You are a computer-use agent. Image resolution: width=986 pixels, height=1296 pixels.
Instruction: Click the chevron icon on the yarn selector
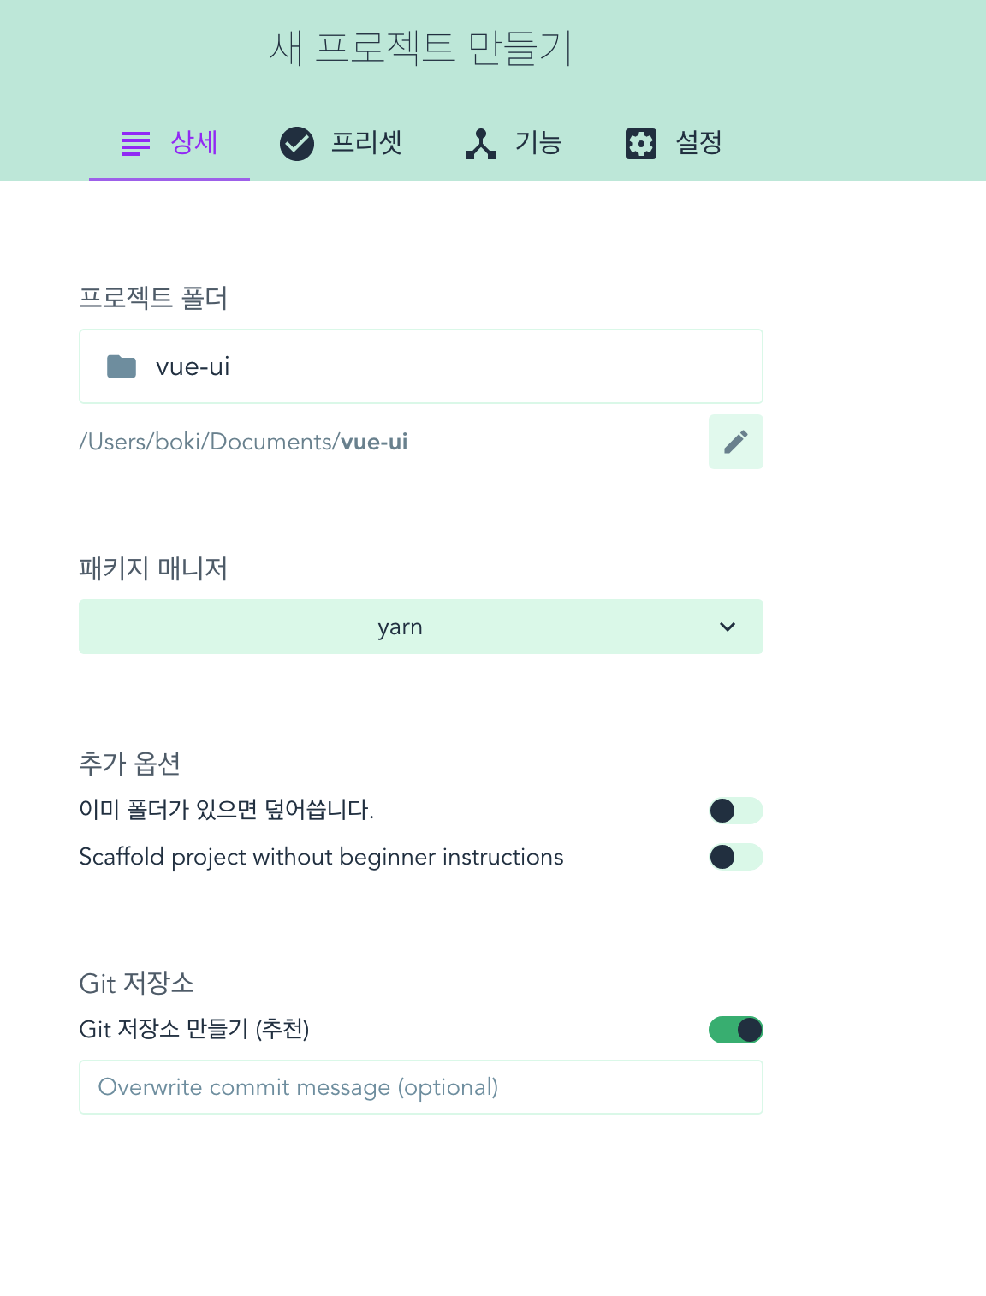pos(727,627)
